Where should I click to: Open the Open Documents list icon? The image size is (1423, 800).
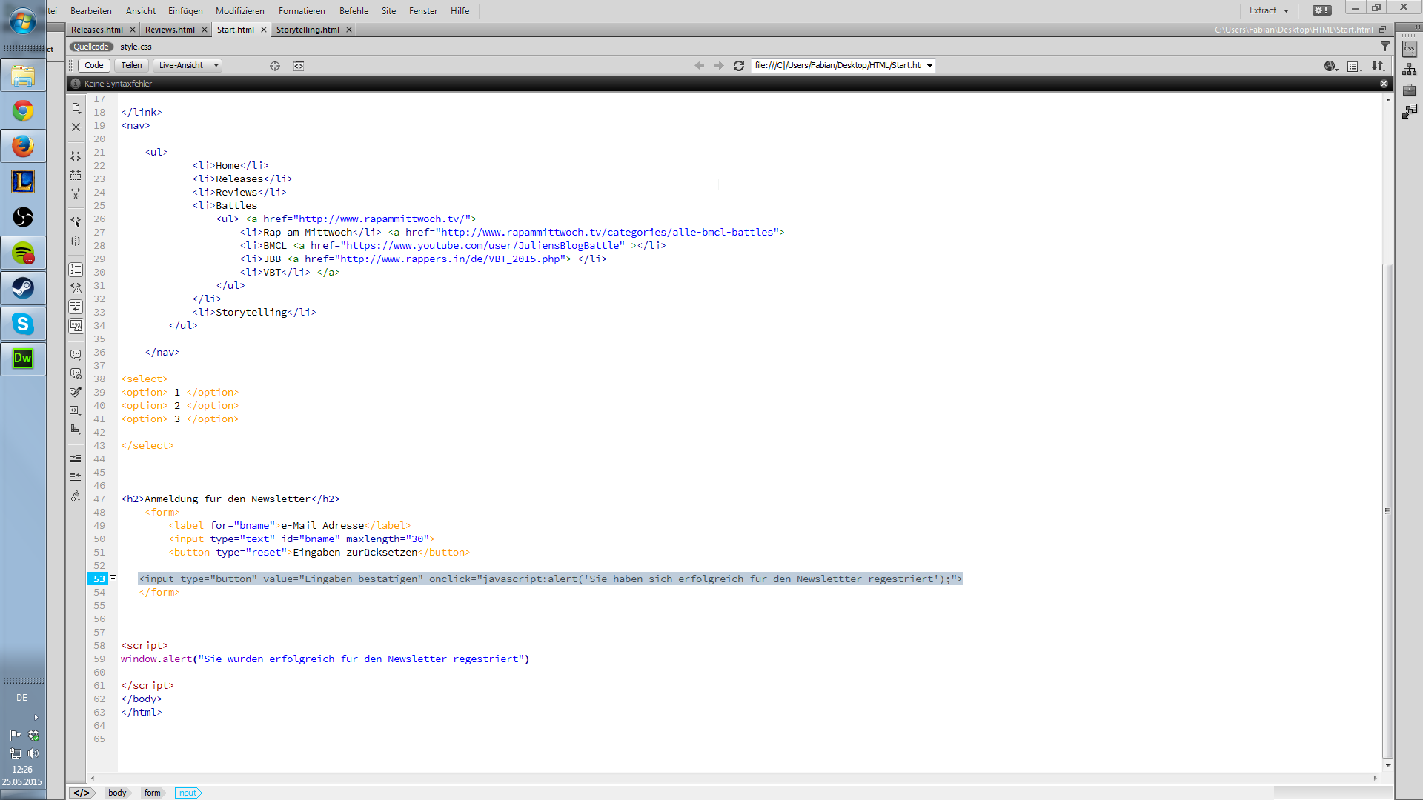pos(76,108)
